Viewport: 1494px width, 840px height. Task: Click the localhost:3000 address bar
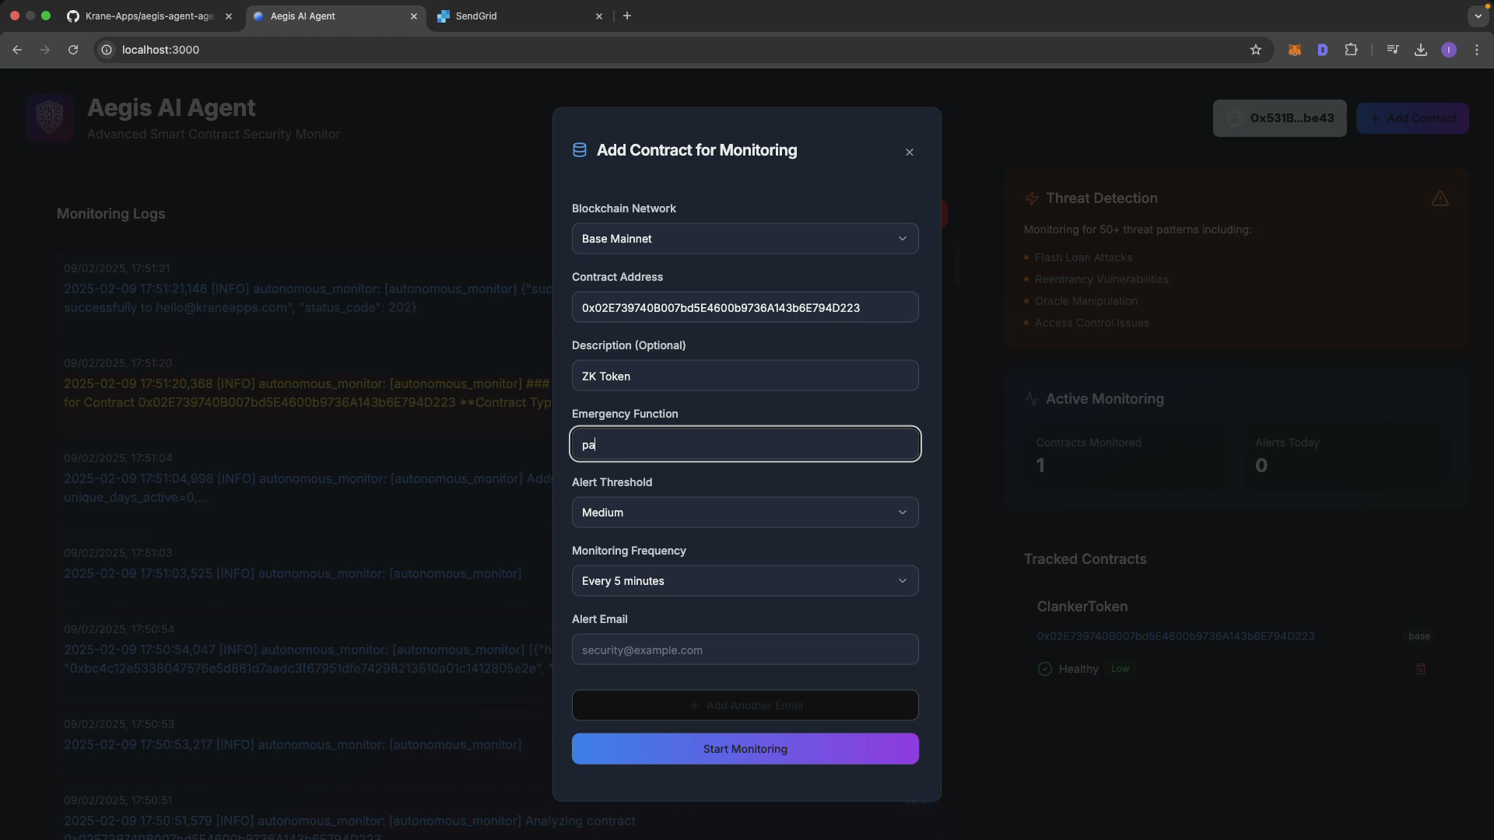coord(682,50)
